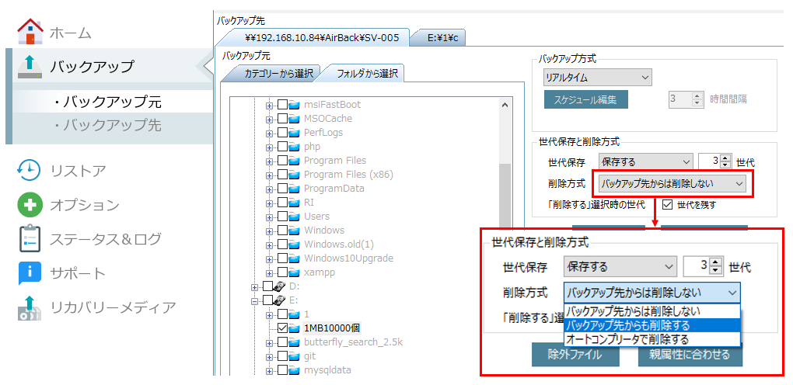Click the Recovery Media icon

click(x=30, y=307)
